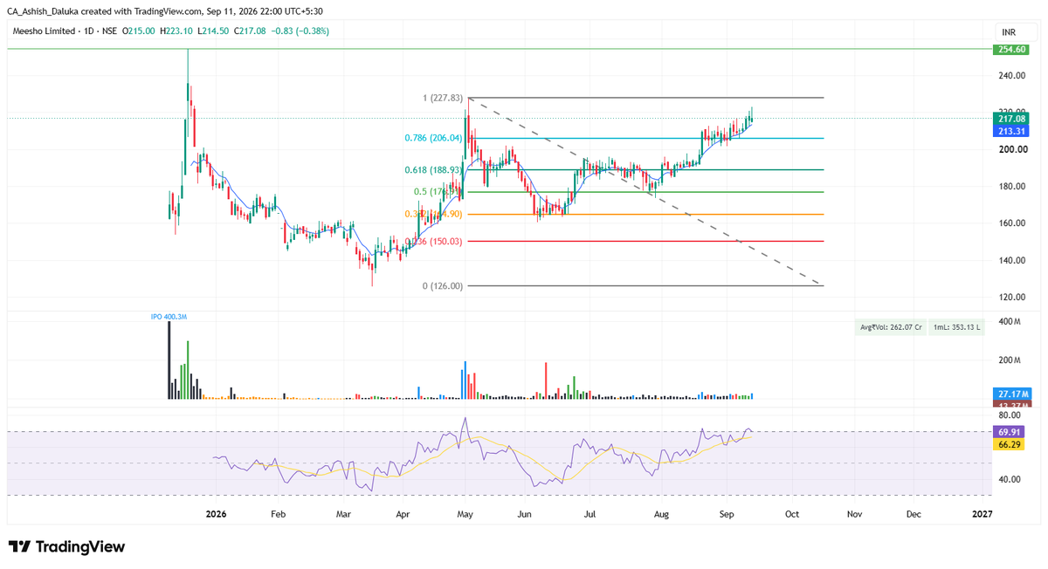This screenshot has height=569, width=1048.
Task: Click the 240.00 price axis value
Action: pos(1011,76)
